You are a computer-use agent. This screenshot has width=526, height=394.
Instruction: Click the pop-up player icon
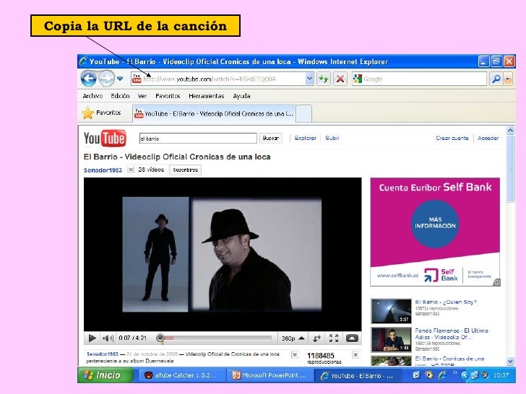352,338
